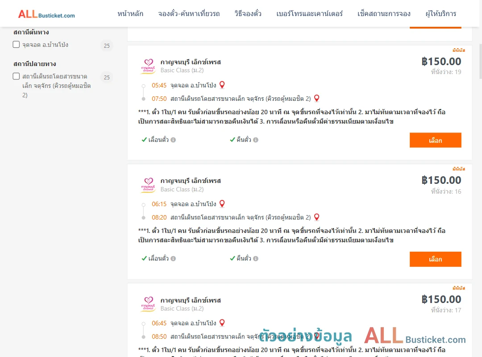
Task: Open เลื่อนตั๋ว info icon on 05:45 trip
Action: point(173,140)
